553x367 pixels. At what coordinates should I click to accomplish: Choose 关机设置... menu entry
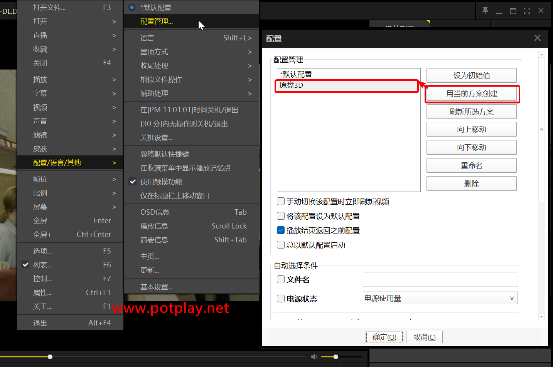192,138
